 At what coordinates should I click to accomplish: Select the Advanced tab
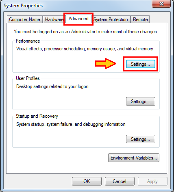tap(78, 19)
